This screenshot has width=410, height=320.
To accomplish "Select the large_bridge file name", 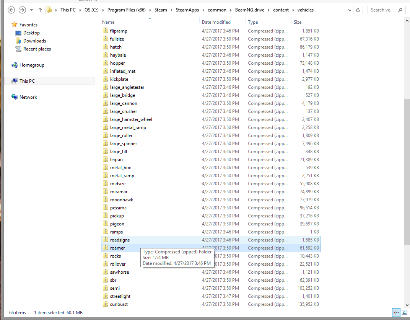I will (123, 95).
